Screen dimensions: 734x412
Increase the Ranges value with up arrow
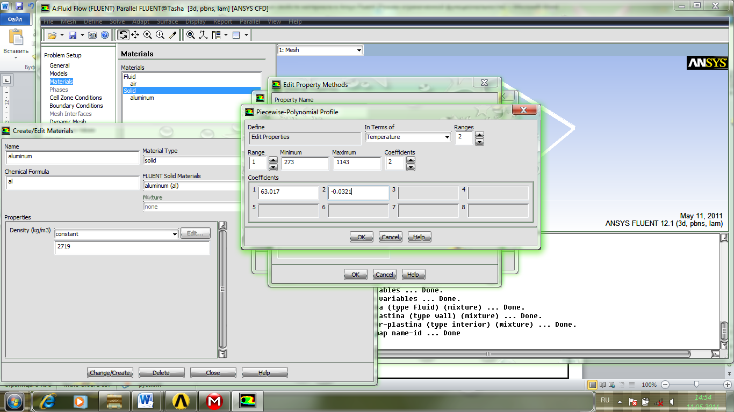(480, 135)
